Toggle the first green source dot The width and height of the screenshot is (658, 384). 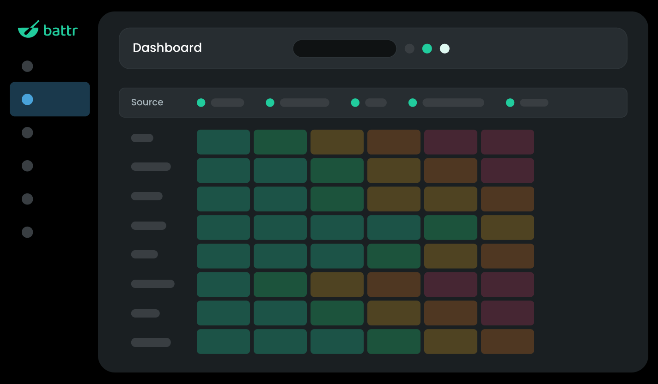click(201, 102)
